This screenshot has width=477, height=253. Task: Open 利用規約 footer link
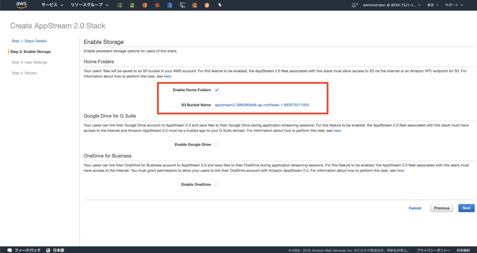pyautogui.click(x=464, y=250)
